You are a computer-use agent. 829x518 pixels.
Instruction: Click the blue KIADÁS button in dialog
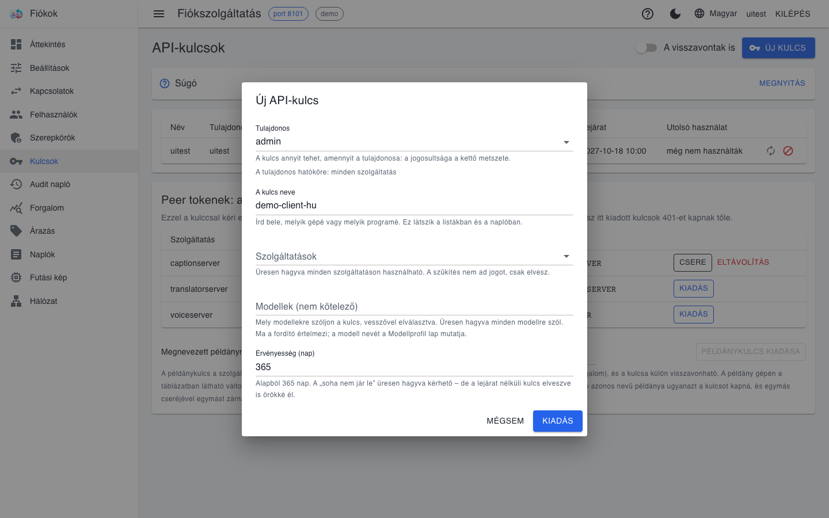(558, 421)
